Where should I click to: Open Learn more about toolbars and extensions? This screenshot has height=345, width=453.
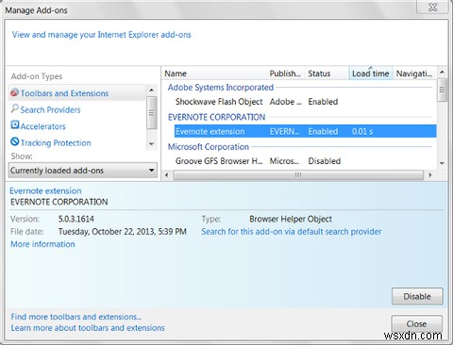click(88, 328)
